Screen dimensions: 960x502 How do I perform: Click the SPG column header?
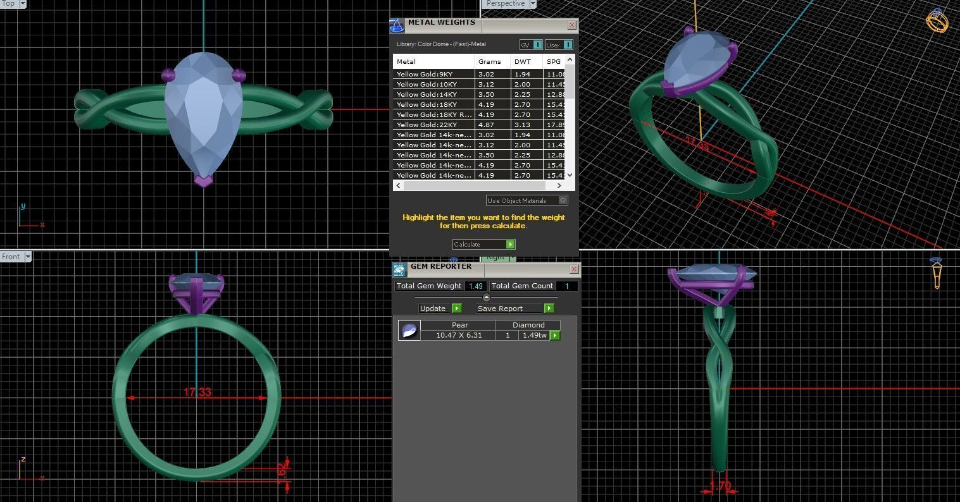click(x=554, y=61)
